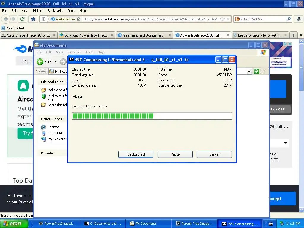Click the browser URL address field
Image resolution: width=304 pixels, height=228 pixels.
click(151, 19)
